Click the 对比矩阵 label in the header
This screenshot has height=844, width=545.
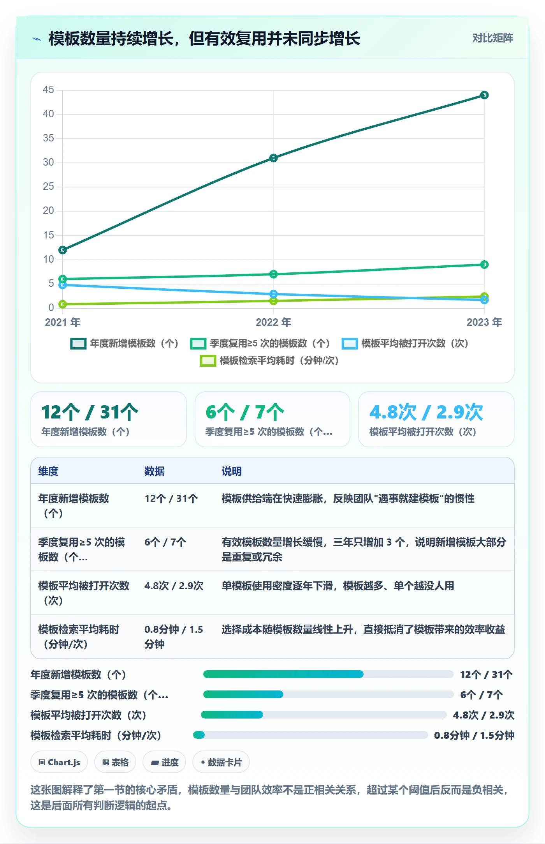tap(492, 38)
